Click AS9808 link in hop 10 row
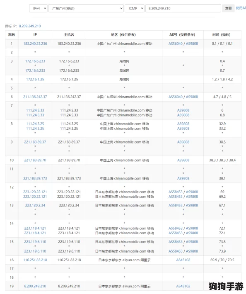Viewport: 246px width, 294px height. tap(183, 160)
